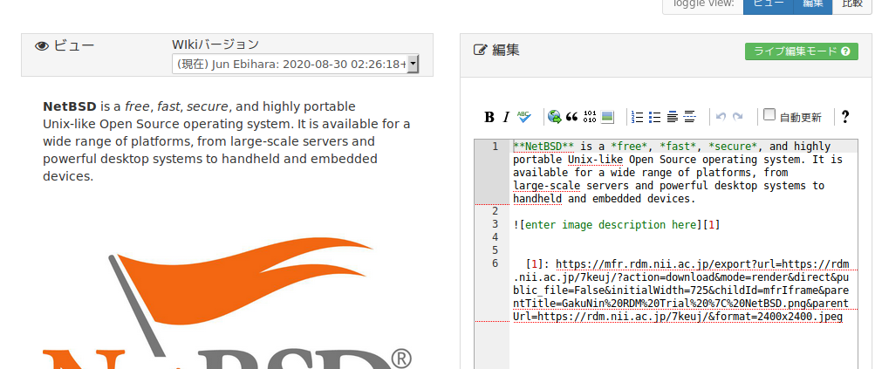
Task: Insert a heading with the heading icon
Action: pyautogui.click(x=673, y=117)
